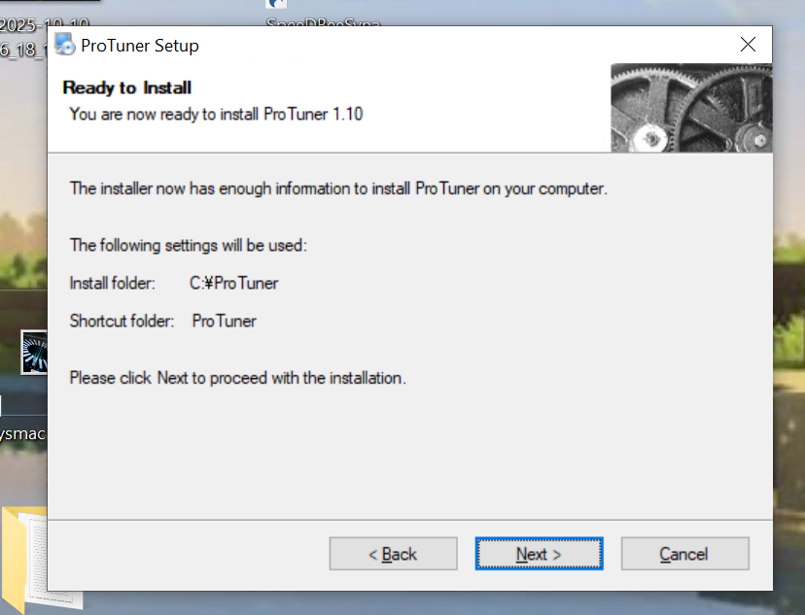Click the "Please click Next to proceed" text

click(x=237, y=378)
